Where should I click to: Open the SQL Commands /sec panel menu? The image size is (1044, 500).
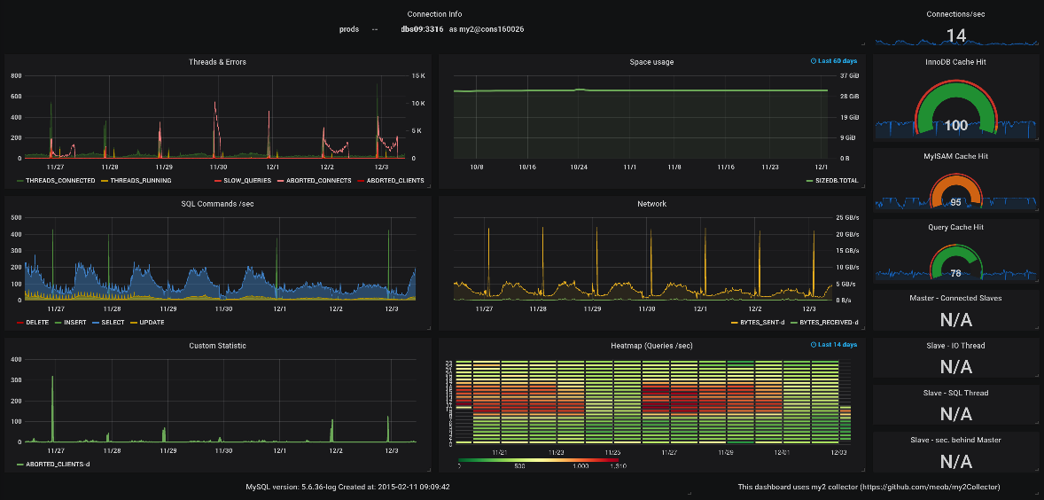tap(217, 204)
